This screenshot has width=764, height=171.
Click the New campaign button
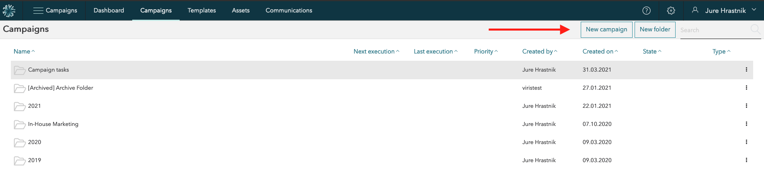pyautogui.click(x=606, y=29)
